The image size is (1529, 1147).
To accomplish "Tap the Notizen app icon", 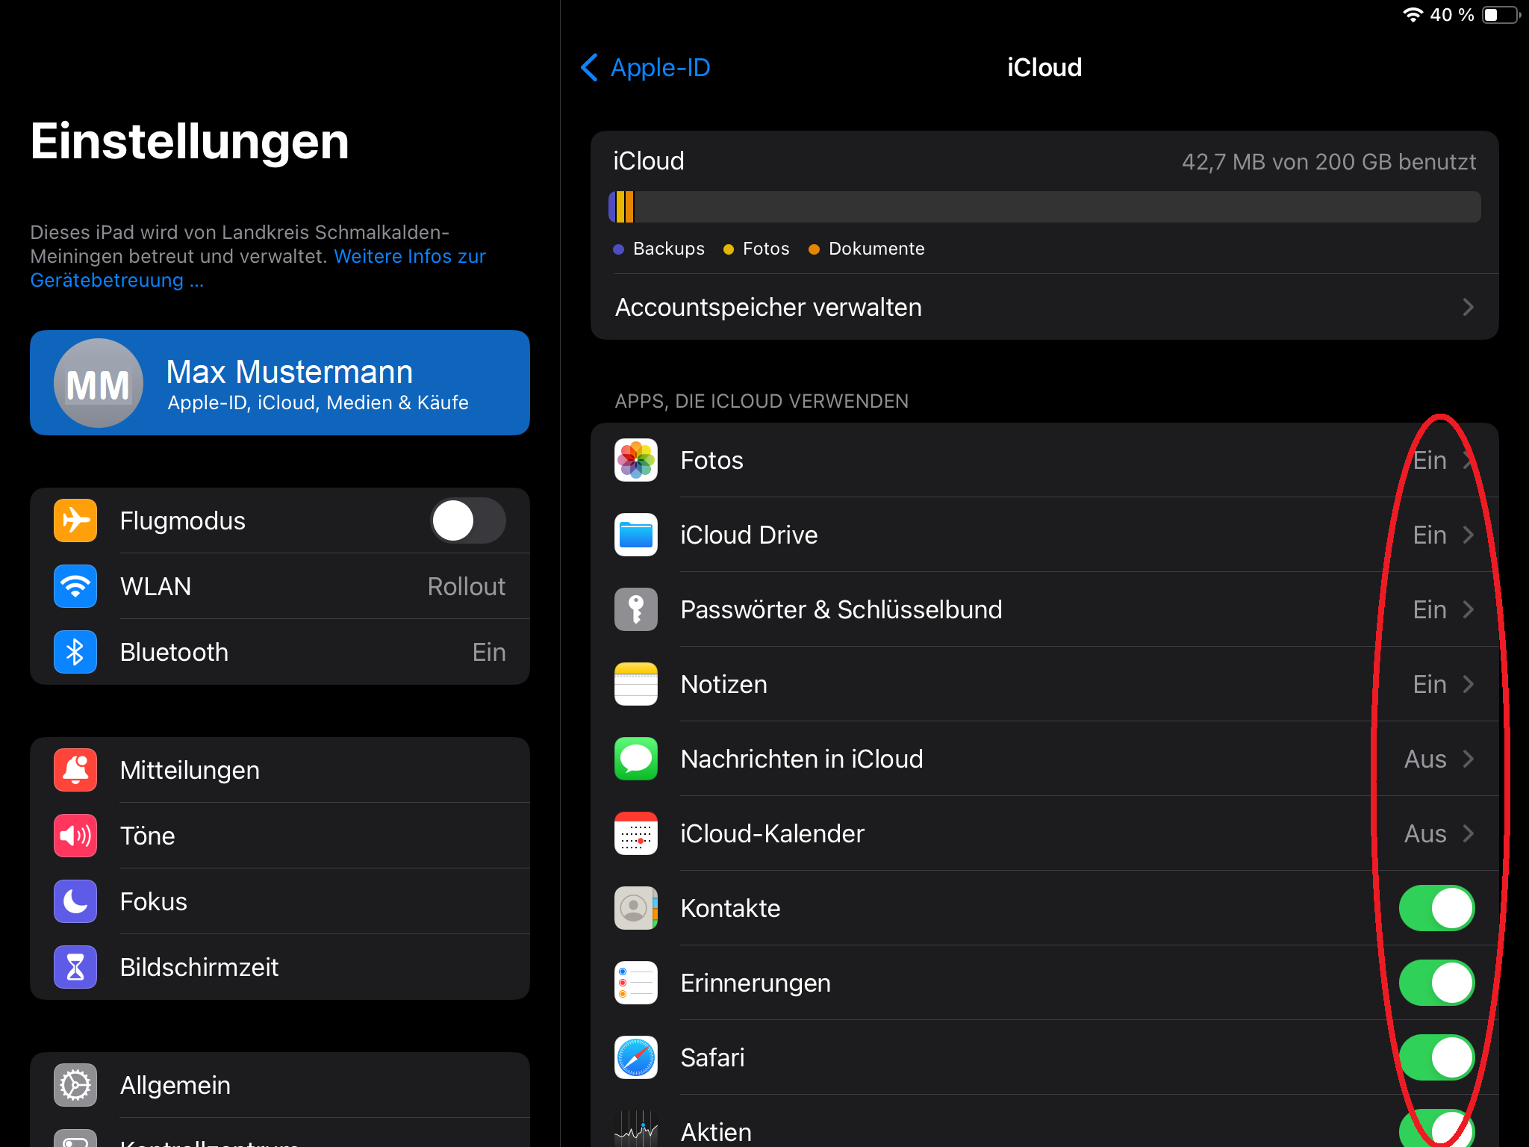I will click(x=635, y=684).
